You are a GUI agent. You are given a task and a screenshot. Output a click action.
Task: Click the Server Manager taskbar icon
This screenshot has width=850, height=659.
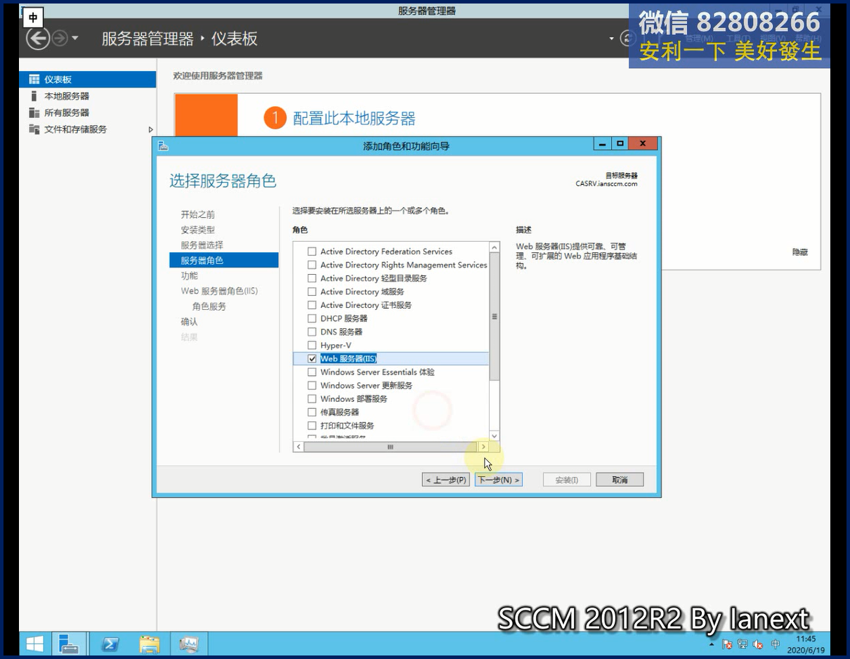click(x=69, y=644)
